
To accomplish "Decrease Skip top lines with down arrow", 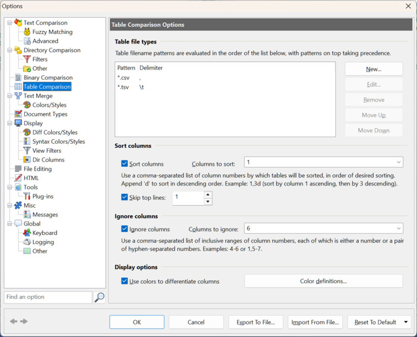I will pyautogui.click(x=208, y=202).
